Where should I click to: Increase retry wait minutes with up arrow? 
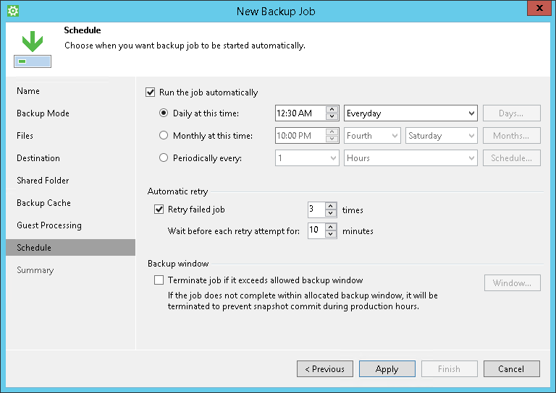[x=330, y=227]
